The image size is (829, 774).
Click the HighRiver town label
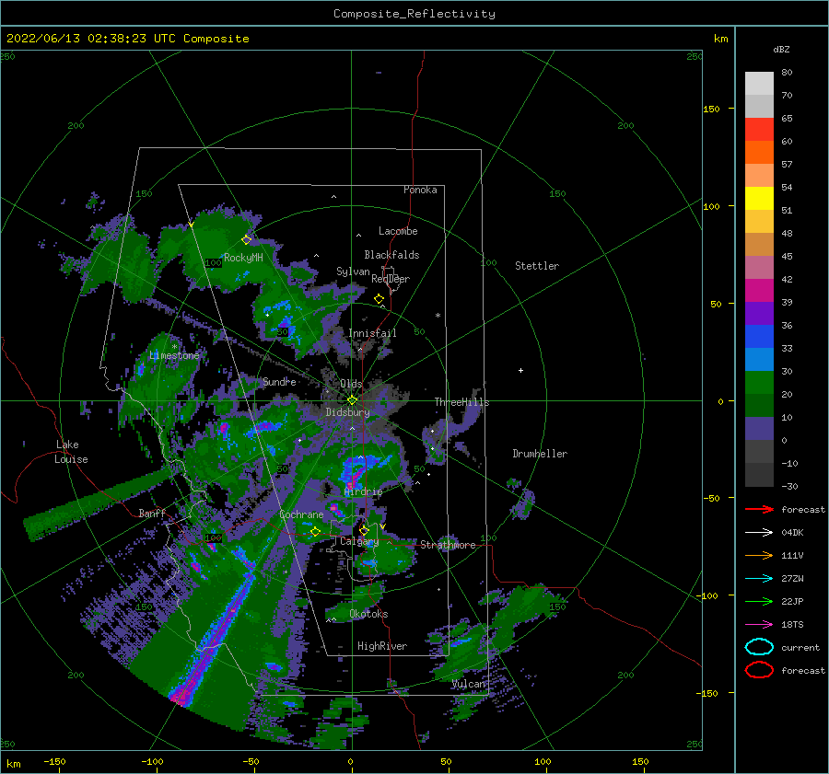tap(382, 646)
